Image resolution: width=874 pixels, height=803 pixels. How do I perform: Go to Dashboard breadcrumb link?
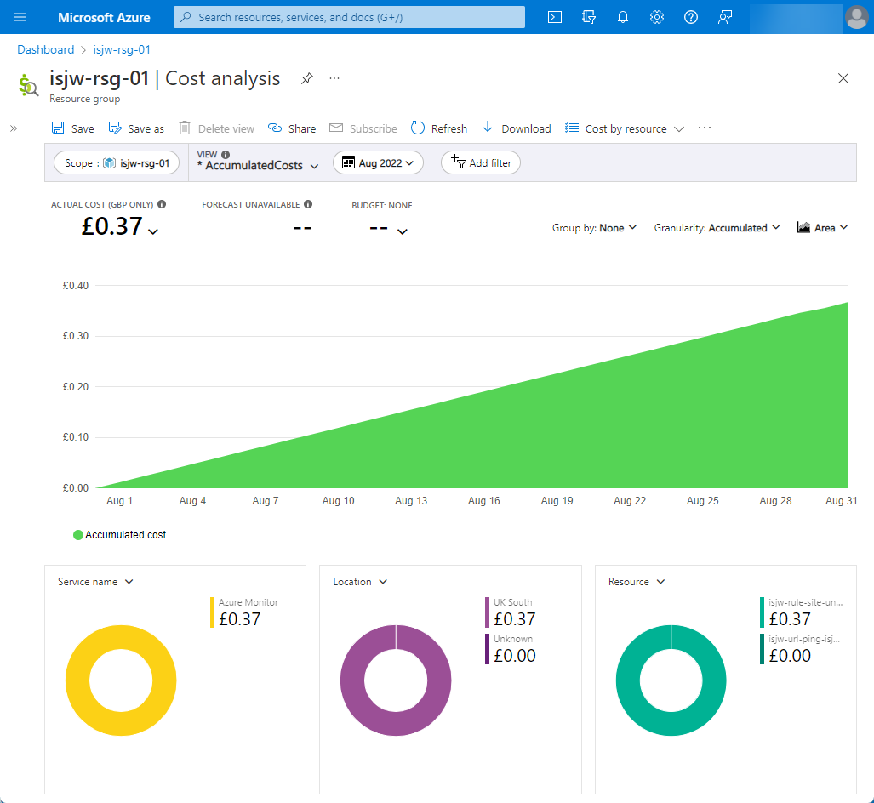tap(46, 49)
